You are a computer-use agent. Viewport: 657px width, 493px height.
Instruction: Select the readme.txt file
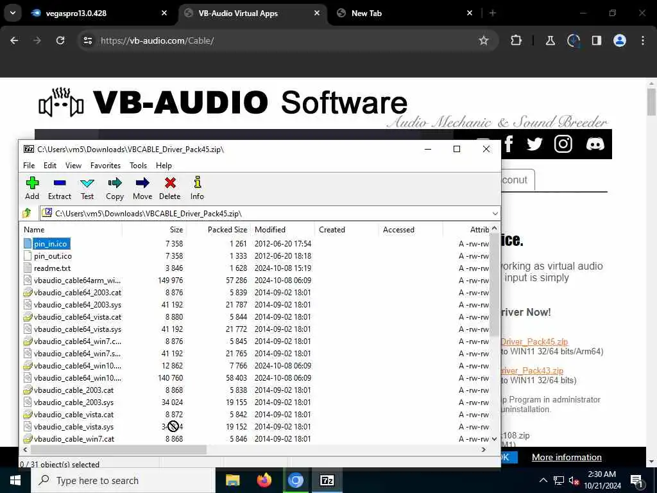pos(53,268)
